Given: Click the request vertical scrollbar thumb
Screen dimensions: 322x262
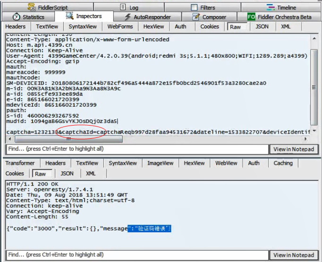Looking at the screenshot, I should pyautogui.click(x=314, y=87).
